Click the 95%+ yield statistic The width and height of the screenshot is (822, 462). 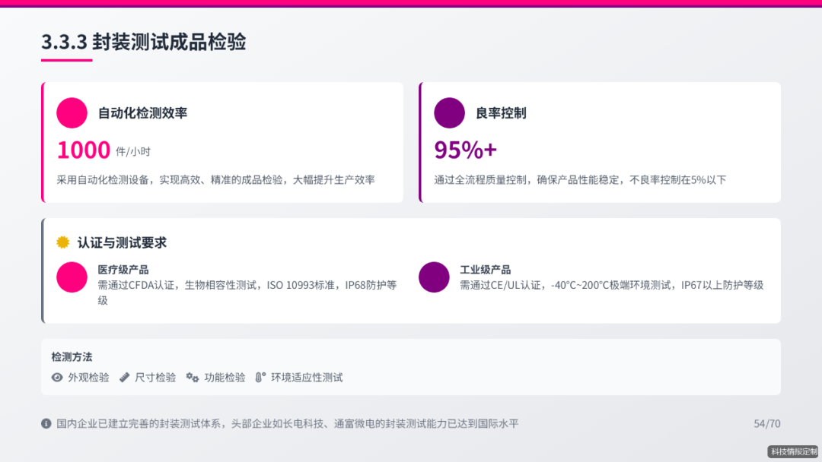tap(463, 149)
